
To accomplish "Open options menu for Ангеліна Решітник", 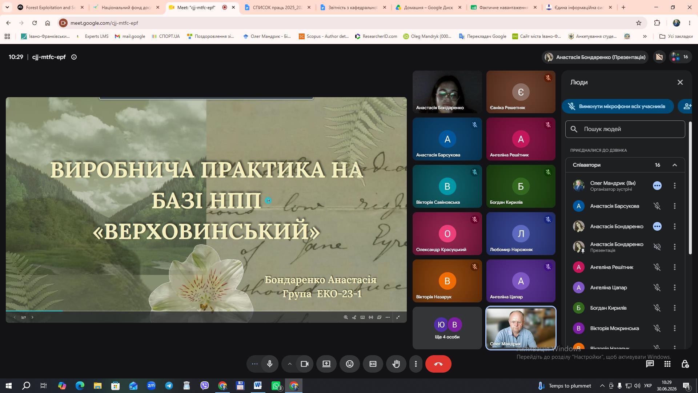I will pyautogui.click(x=675, y=267).
